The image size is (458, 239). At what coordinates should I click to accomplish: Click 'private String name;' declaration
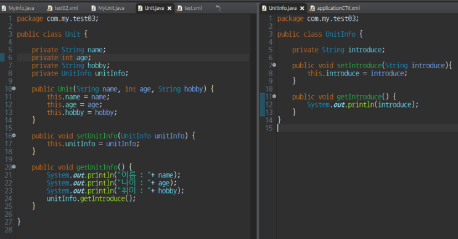coord(69,50)
